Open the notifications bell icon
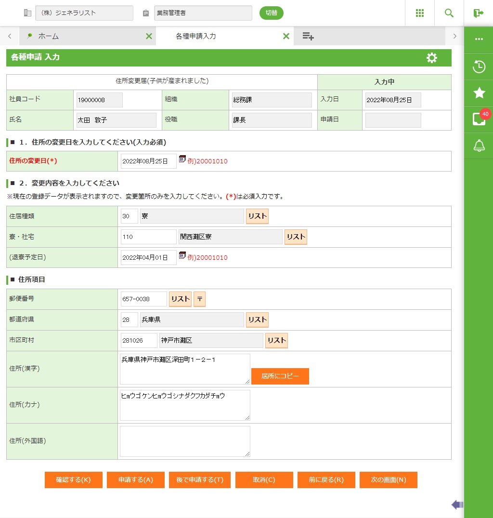 [x=479, y=146]
